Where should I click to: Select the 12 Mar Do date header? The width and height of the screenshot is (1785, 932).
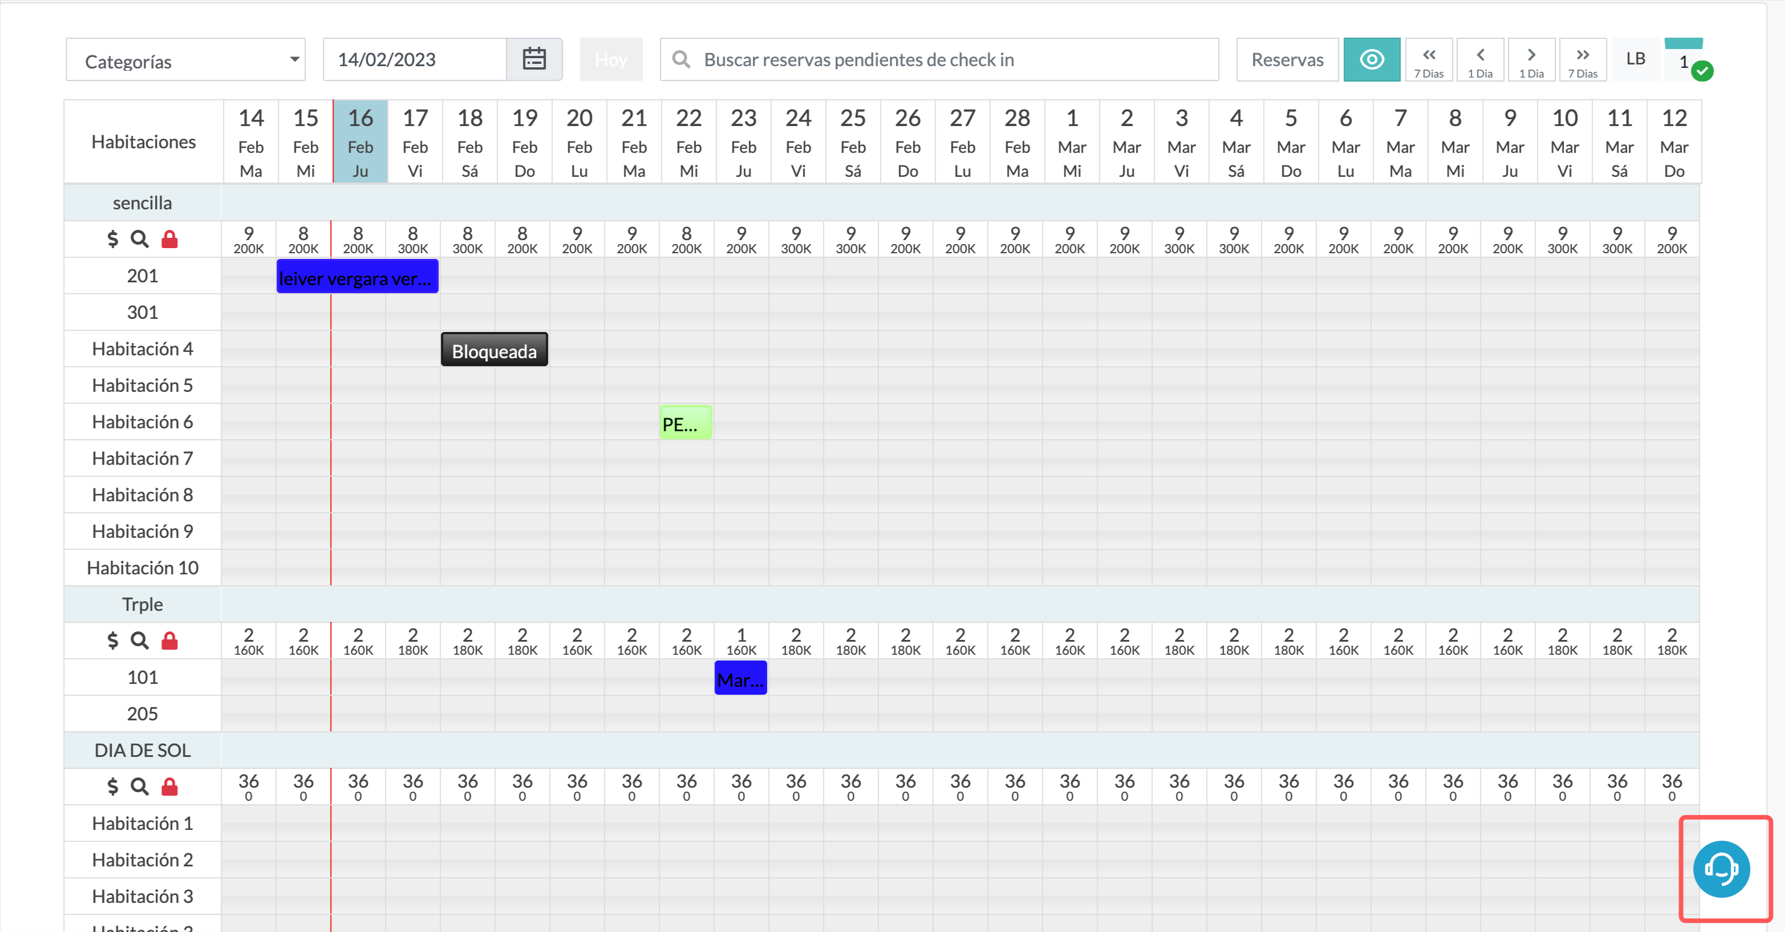(1674, 141)
